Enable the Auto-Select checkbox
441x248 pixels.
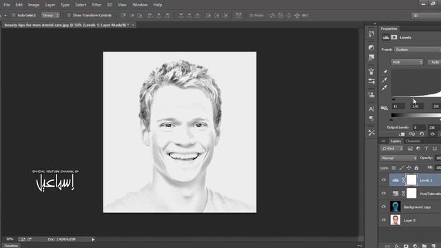tap(13, 15)
